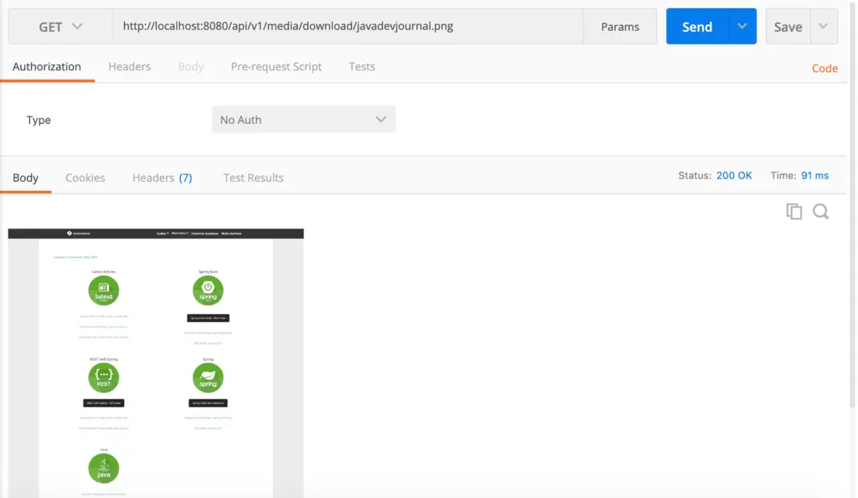Open the GET method dropdown

[60, 26]
